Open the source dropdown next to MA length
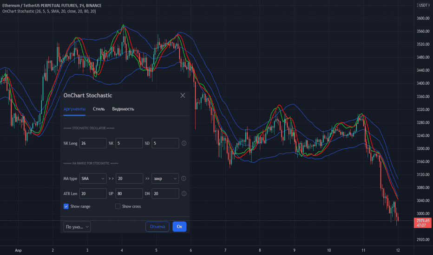 [x=165, y=178]
